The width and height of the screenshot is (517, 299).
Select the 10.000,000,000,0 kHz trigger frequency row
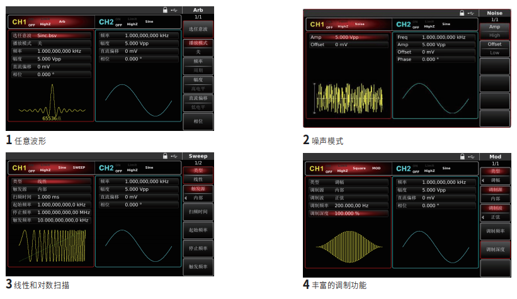(x=52, y=220)
